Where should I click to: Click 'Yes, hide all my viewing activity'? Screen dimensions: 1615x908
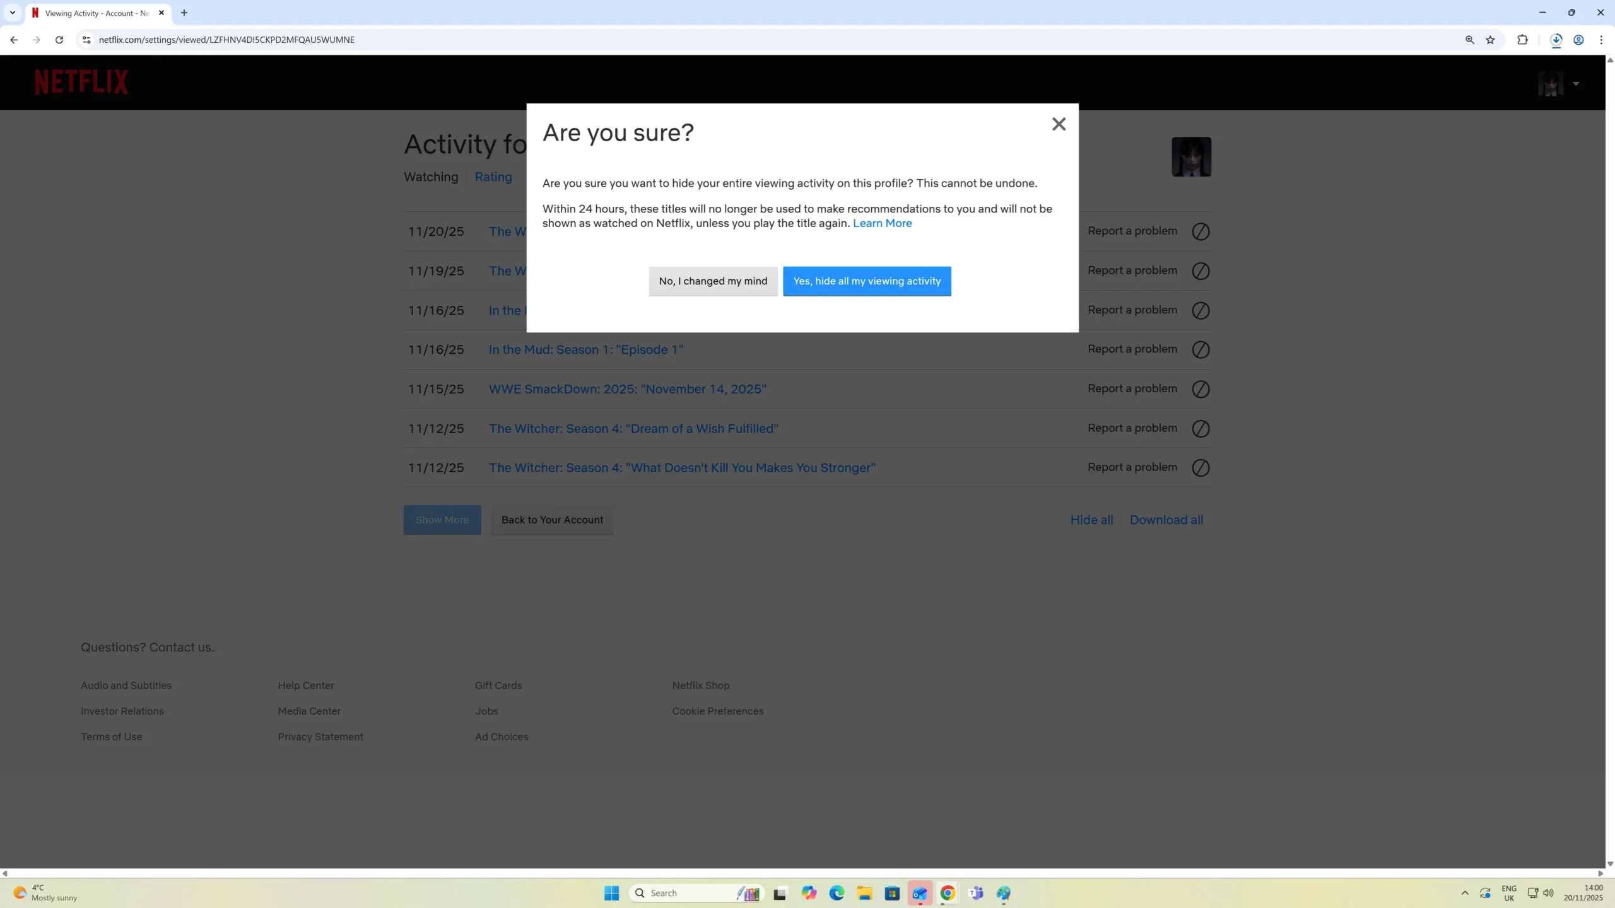click(867, 281)
